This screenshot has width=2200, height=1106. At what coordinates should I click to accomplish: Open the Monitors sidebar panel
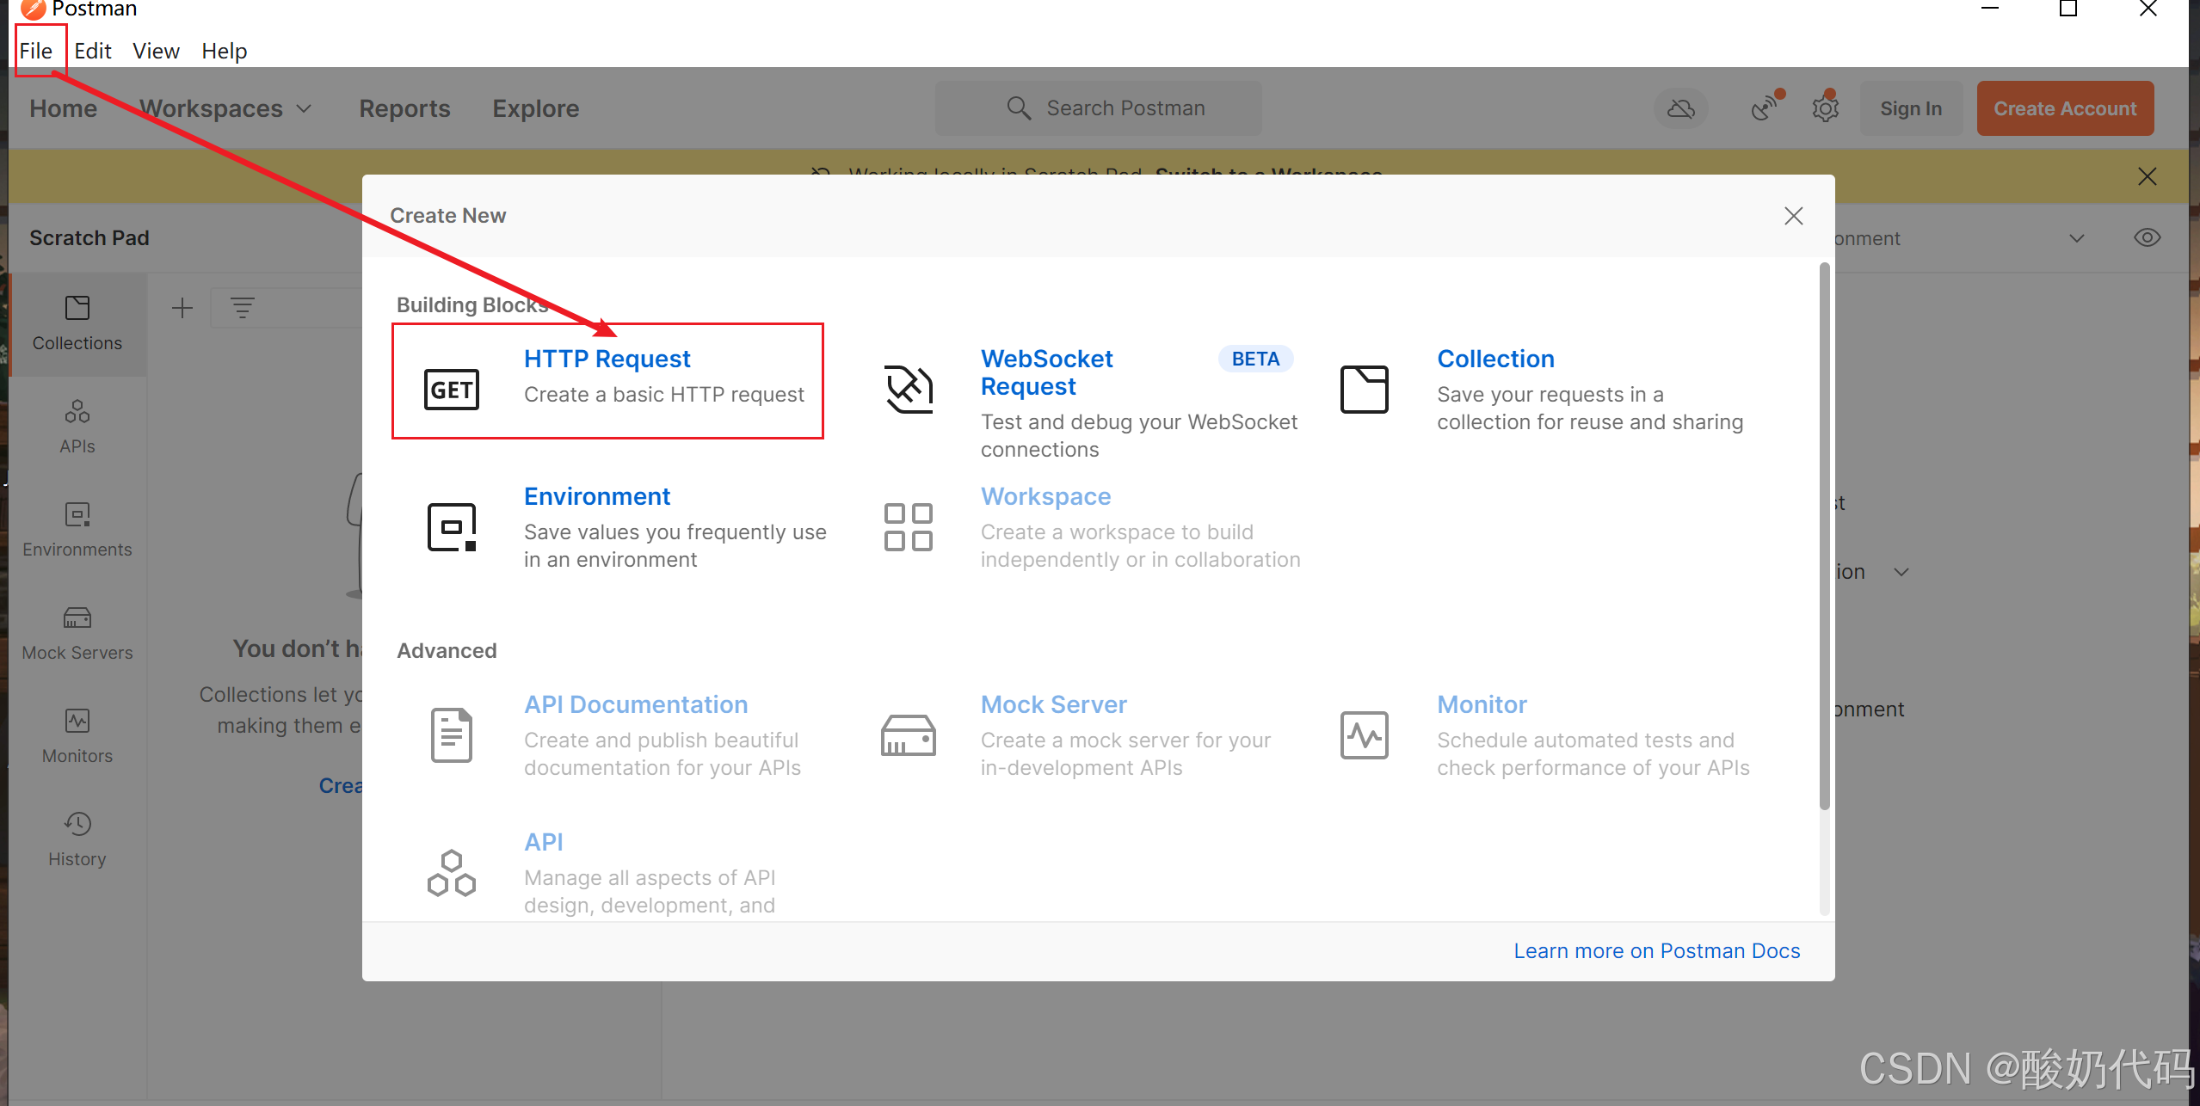77,736
